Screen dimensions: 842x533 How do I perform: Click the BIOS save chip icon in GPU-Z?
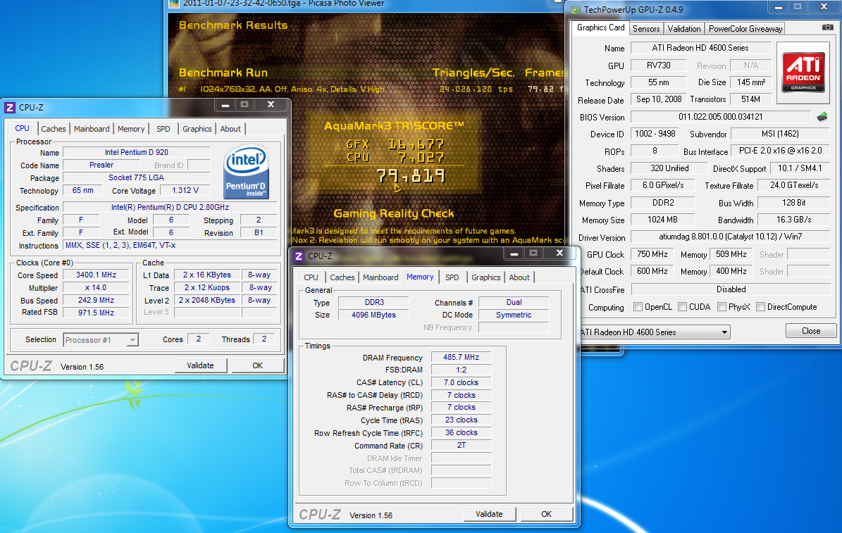pos(822,116)
